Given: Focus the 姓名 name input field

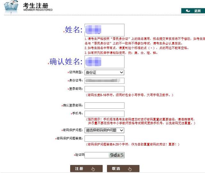Looking at the screenshot, I should pos(104,30).
